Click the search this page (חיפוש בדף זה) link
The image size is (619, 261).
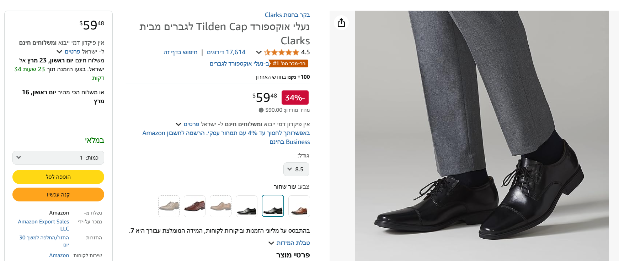[x=180, y=52]
